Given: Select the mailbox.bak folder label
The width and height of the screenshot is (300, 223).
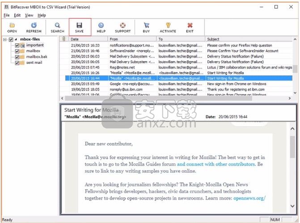Looking at the screenshot, I should [x=37, y=57].
